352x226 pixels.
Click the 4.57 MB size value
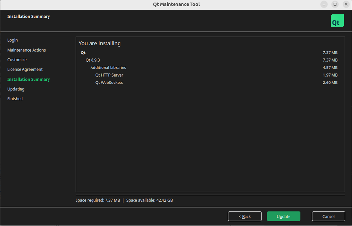(x=330, y=68)
